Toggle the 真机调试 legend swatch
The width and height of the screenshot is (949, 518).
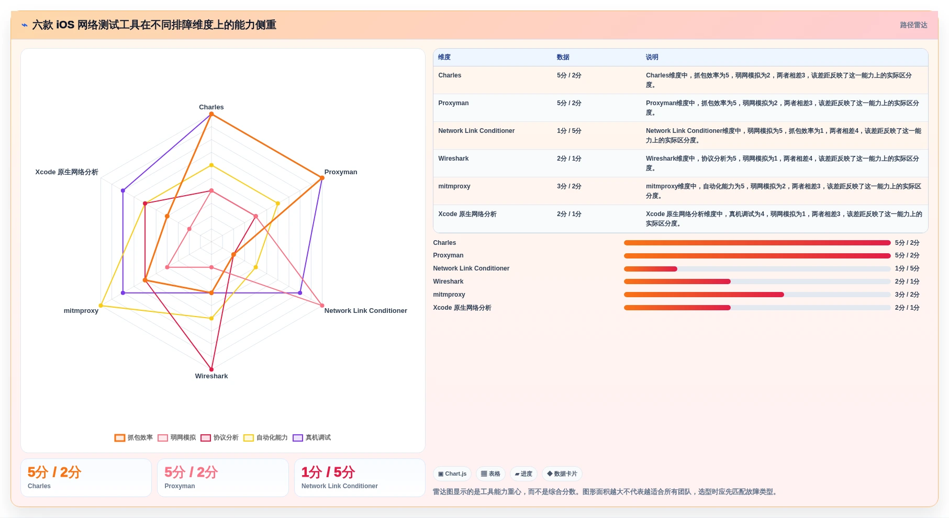pos(298,438)
